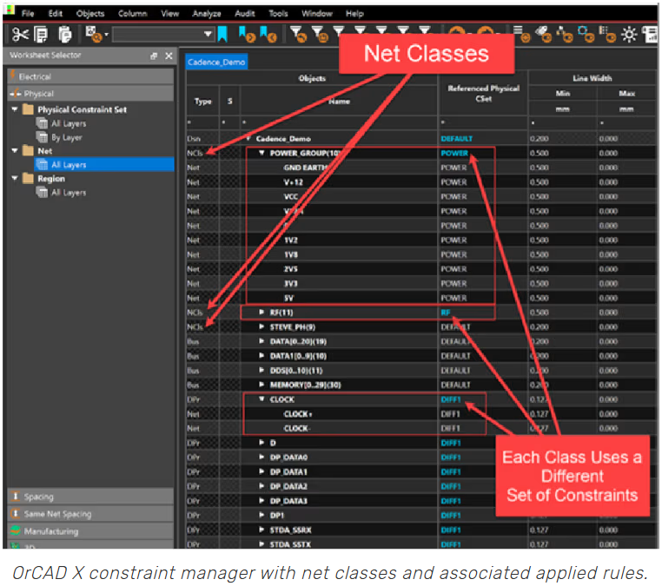Open the Column menu
The image size is (662, 586).
click(133, 14)
